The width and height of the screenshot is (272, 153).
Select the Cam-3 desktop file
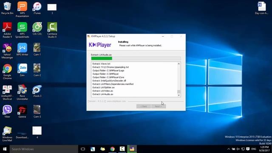pos(37,111)
